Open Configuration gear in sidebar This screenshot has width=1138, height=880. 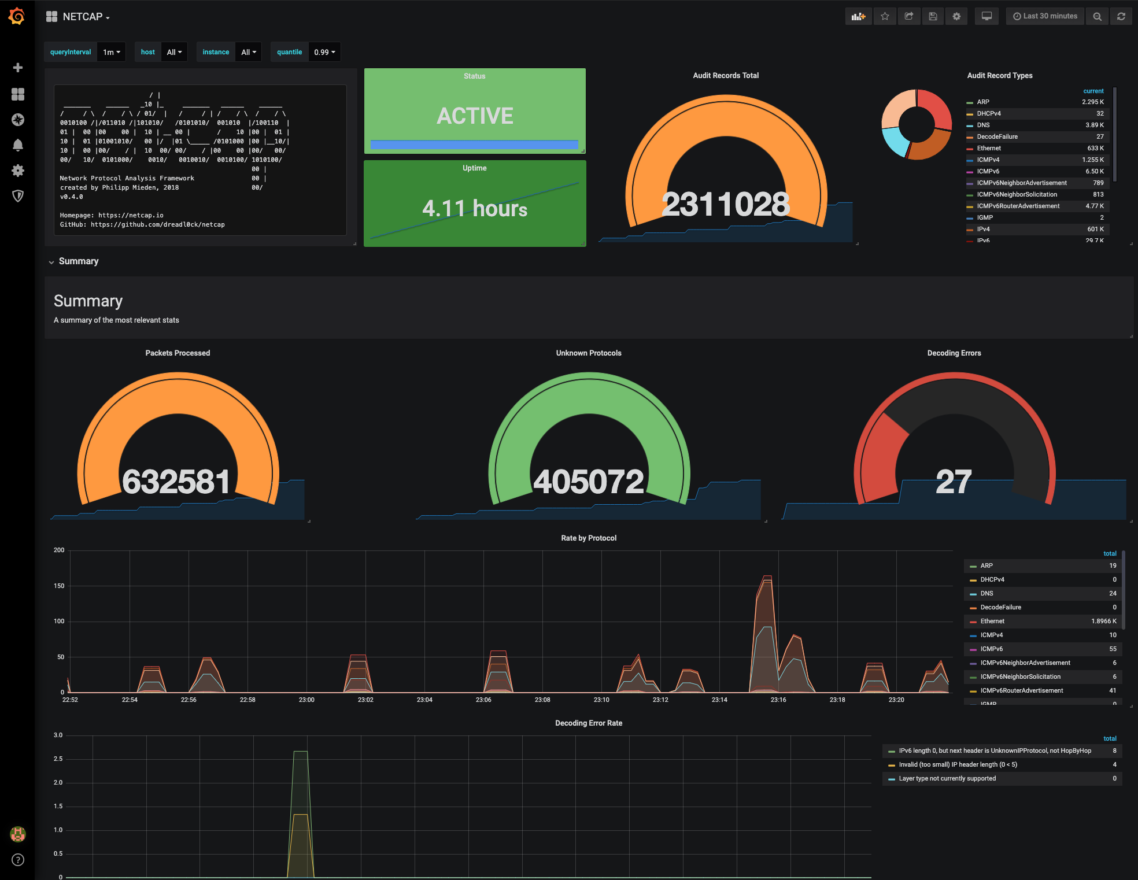18,171
